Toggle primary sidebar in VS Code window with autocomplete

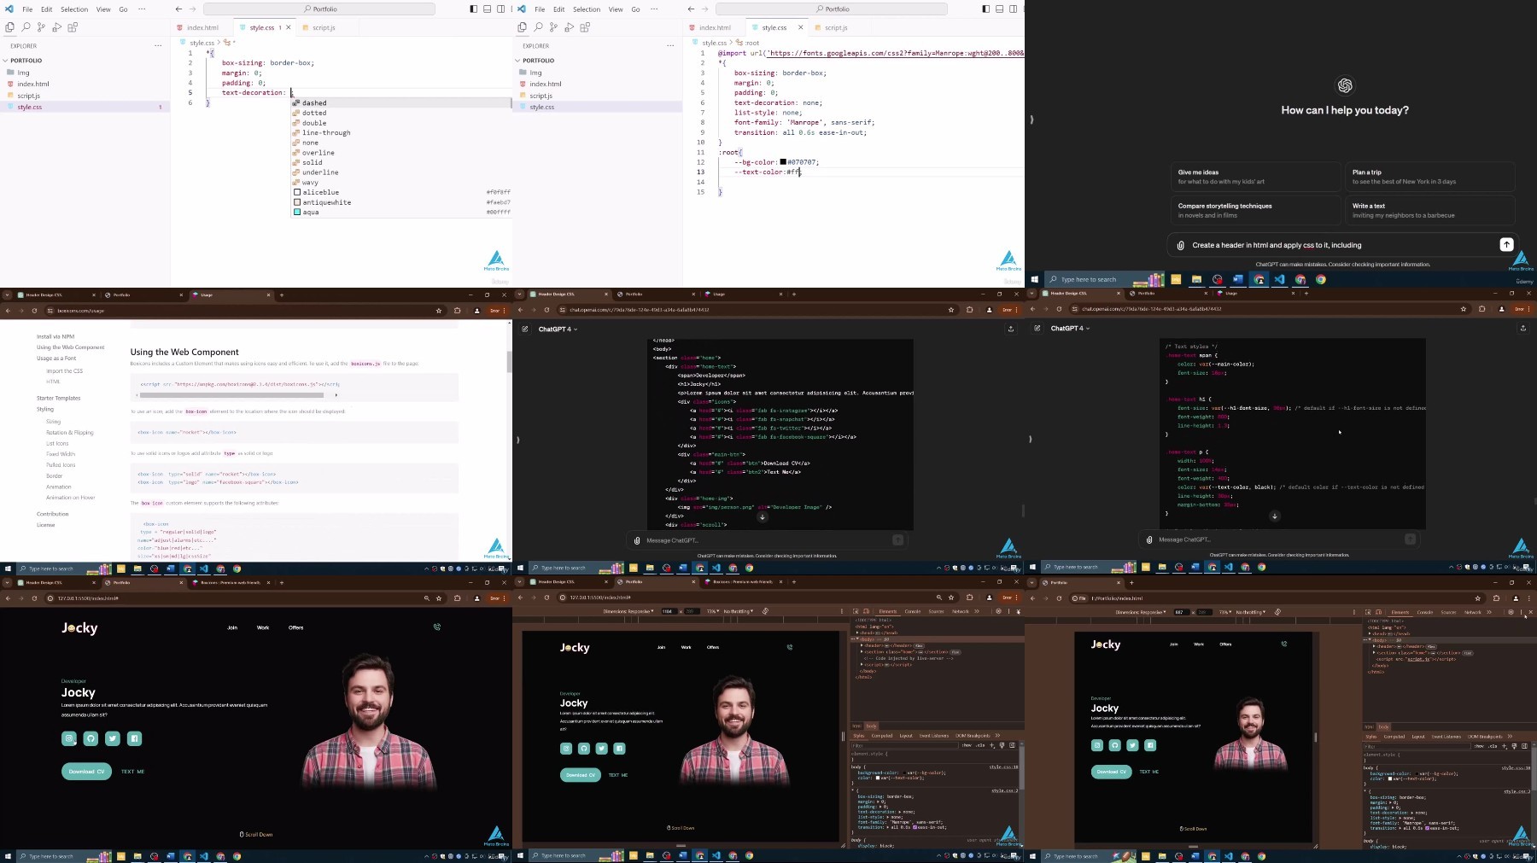[x=473, y=9]
